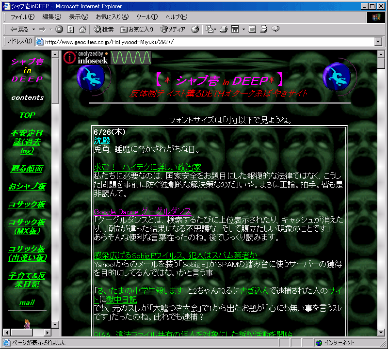
Task: Click the sidebar horizontal scrollbar thumb
Action: (22, 332)
